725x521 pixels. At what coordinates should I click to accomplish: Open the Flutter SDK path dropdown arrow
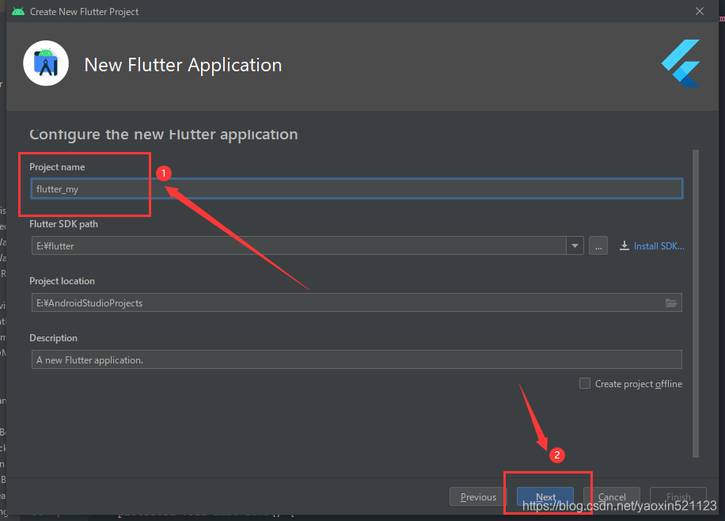coord(575,245)
